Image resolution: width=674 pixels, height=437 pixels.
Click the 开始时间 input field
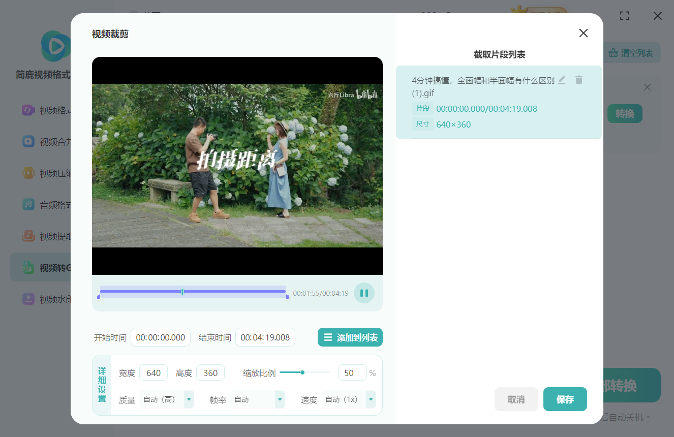(x=161, y=337)
